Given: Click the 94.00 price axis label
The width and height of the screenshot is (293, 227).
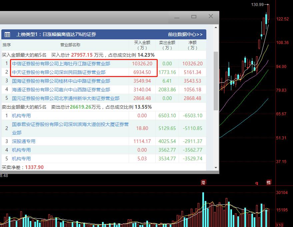Looking at the screenshot, I should [x=281, y=67].
